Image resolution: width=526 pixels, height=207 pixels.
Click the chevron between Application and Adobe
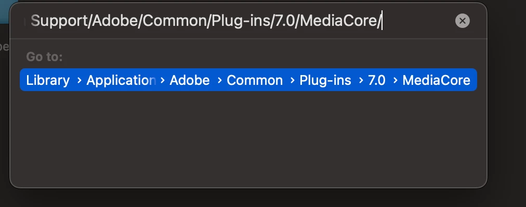(162, 80)
